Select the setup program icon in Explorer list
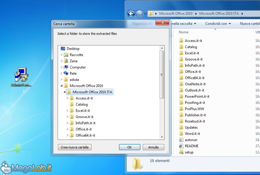Screen dimensions: 260x175 [181, 152]
